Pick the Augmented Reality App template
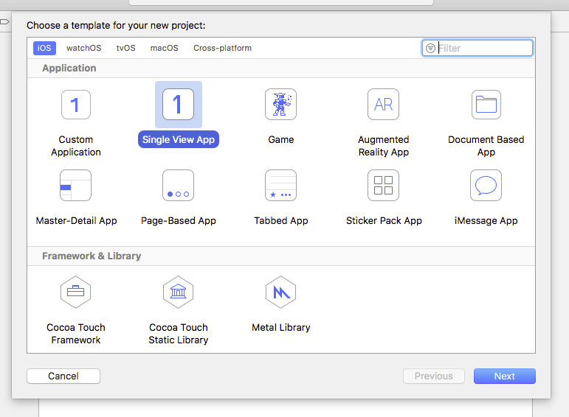This screenshot has height=417, width=569. (383, 105)
